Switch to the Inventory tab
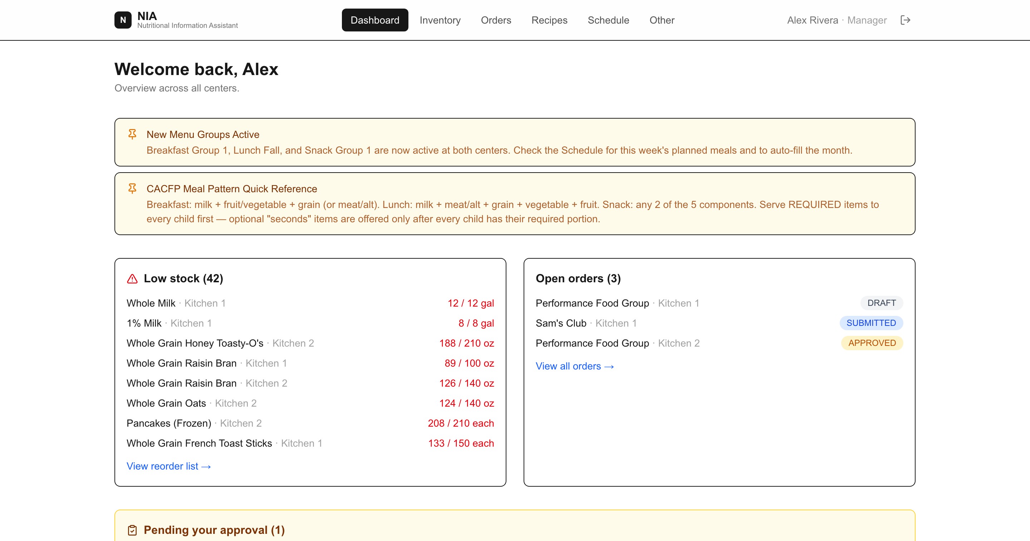The height and width of the screenshot is (541, 1030). (x=440, y=20)
